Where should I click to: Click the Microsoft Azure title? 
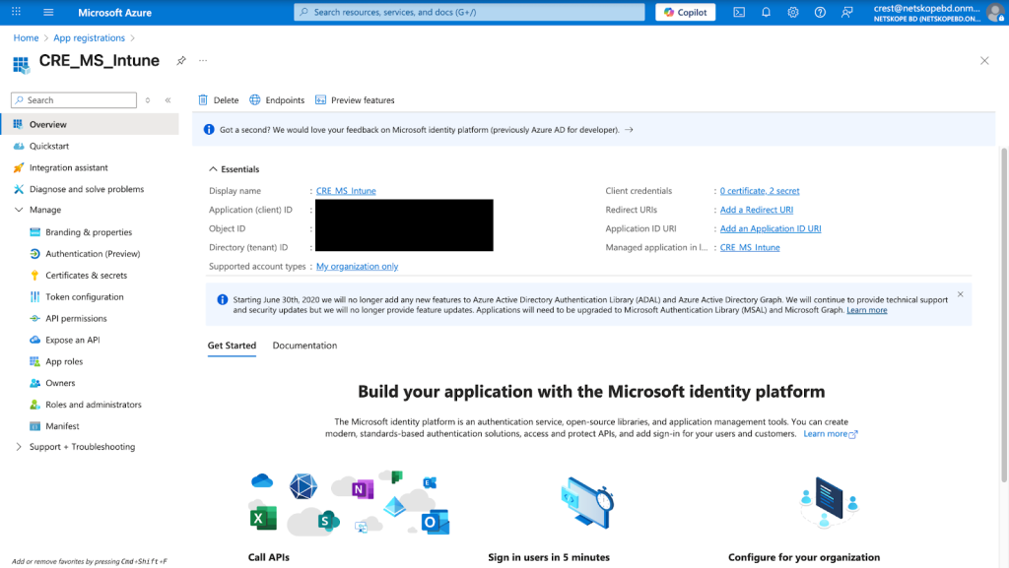pos(114,12)
